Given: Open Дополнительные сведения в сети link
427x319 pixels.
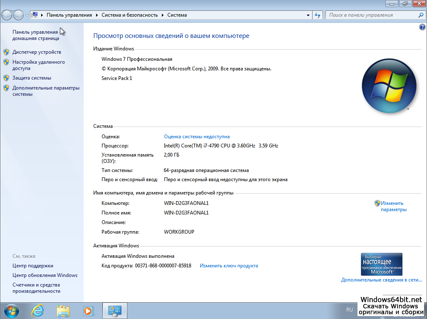Looking at the screenshot, I should point(381,280).
